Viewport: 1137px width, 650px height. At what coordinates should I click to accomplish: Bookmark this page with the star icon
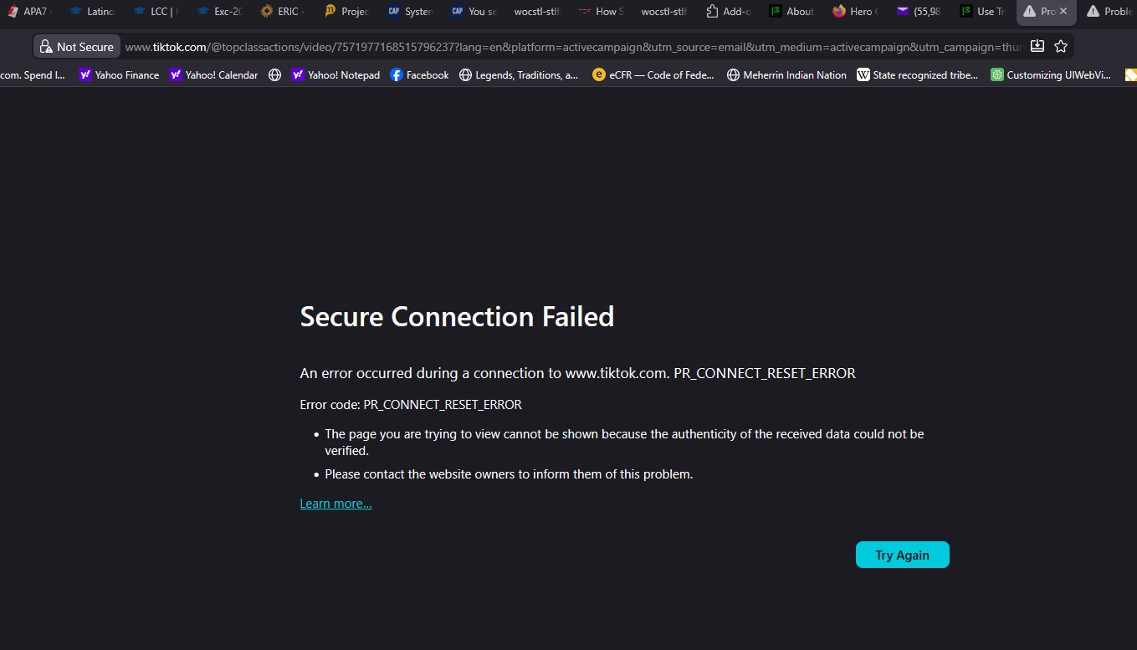tap(1061, 47)
